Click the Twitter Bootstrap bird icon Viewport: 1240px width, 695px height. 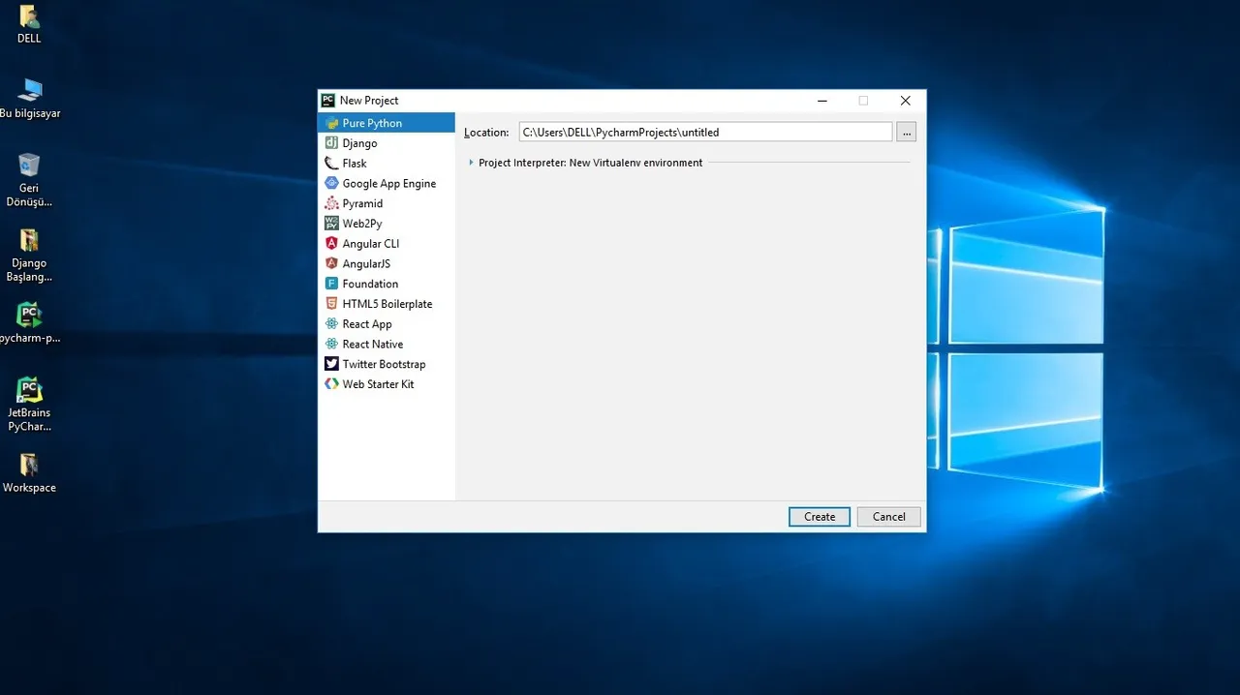pyautogui.click(x=331, y=364)
